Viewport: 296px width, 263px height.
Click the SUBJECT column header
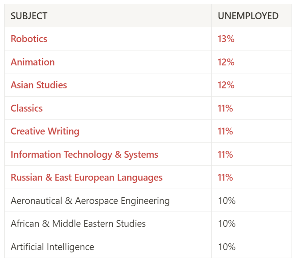tap(29, 16)
